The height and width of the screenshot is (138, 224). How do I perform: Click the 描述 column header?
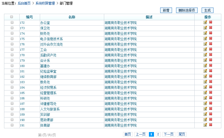[149, 17]
